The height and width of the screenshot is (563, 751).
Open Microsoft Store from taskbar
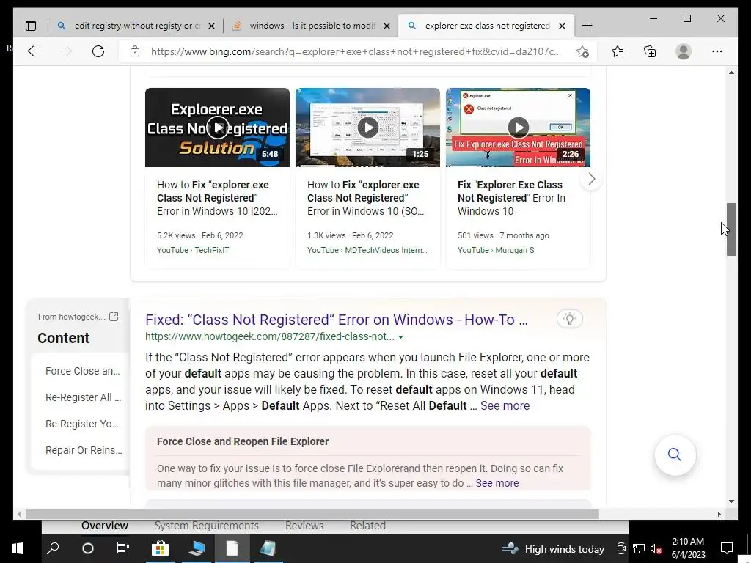point(160,548)
